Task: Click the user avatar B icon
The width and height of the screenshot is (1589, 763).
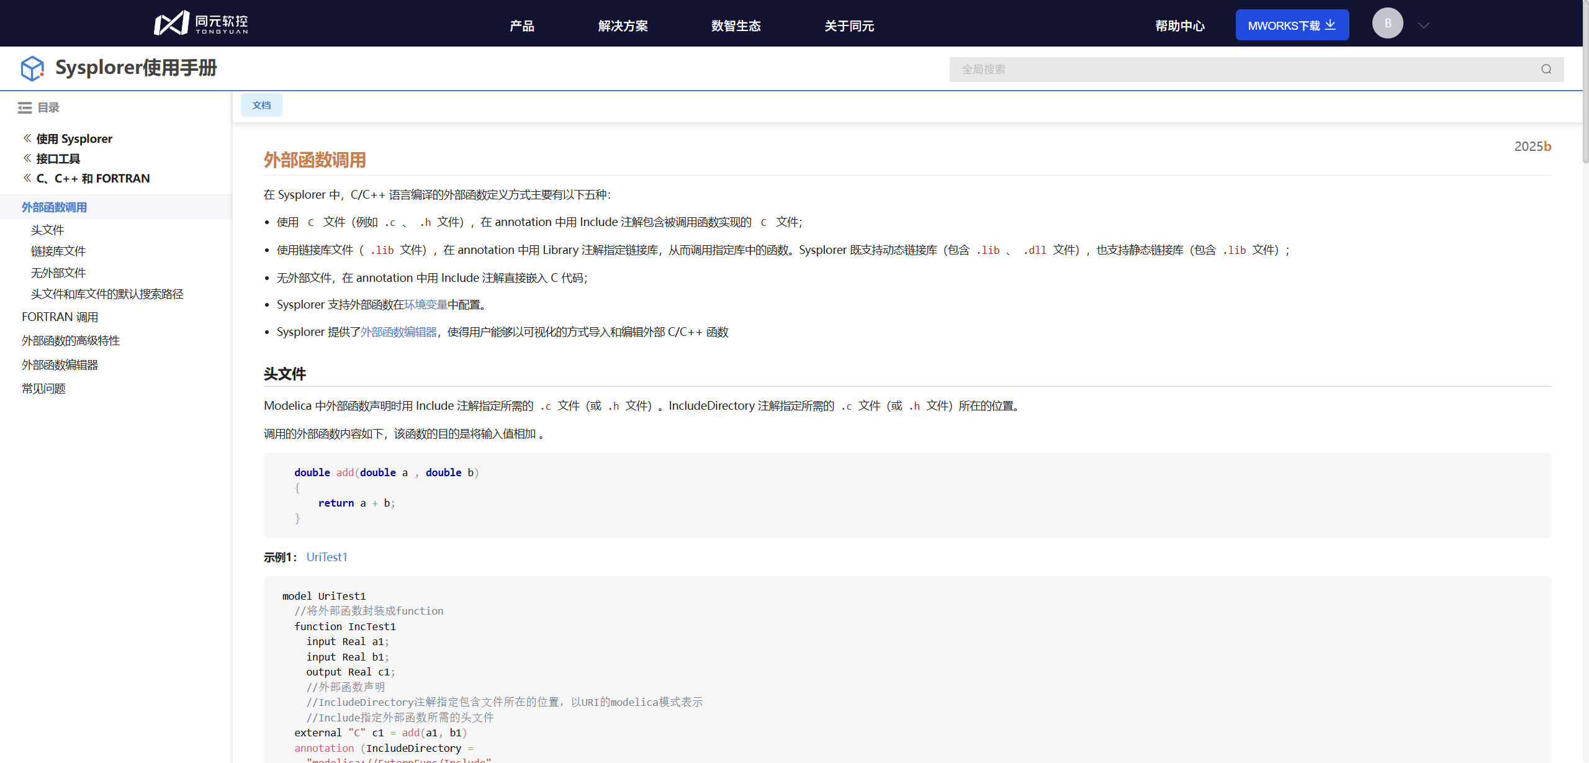Action: click(1387, 24)
